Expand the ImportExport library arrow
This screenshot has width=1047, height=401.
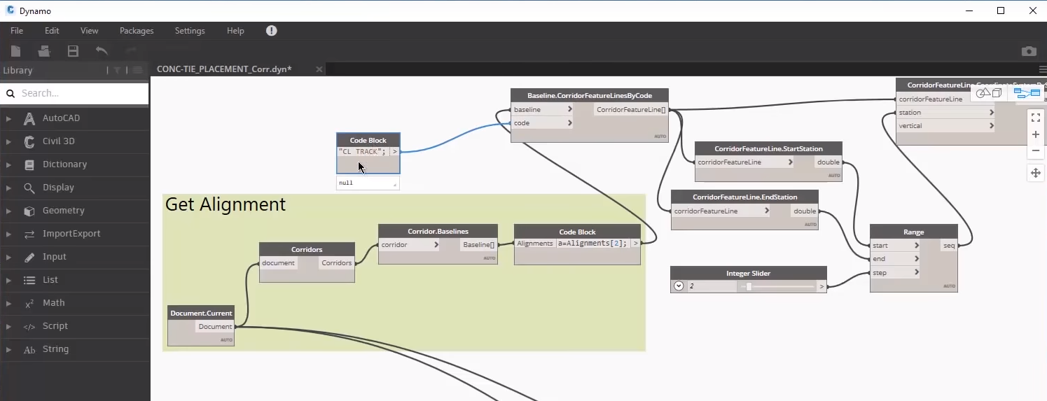point(8,234)
